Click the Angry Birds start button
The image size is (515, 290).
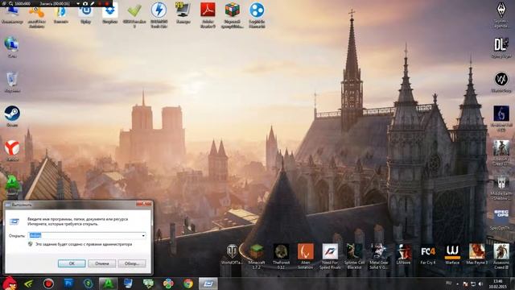[x=9, y=284]
